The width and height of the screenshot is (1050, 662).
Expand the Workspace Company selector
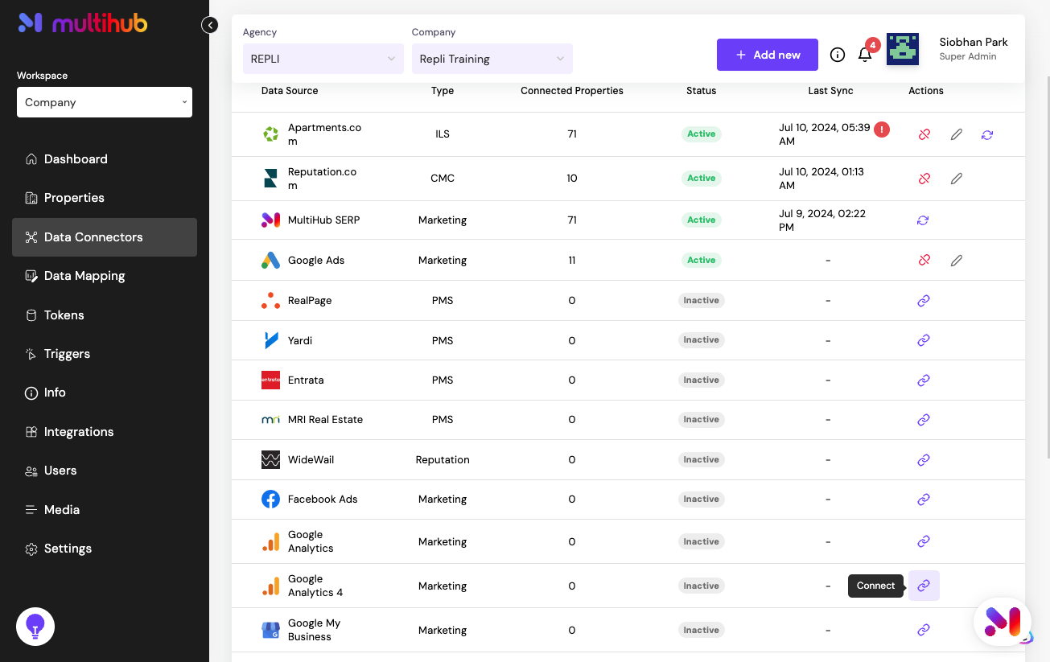coord(105,102)
